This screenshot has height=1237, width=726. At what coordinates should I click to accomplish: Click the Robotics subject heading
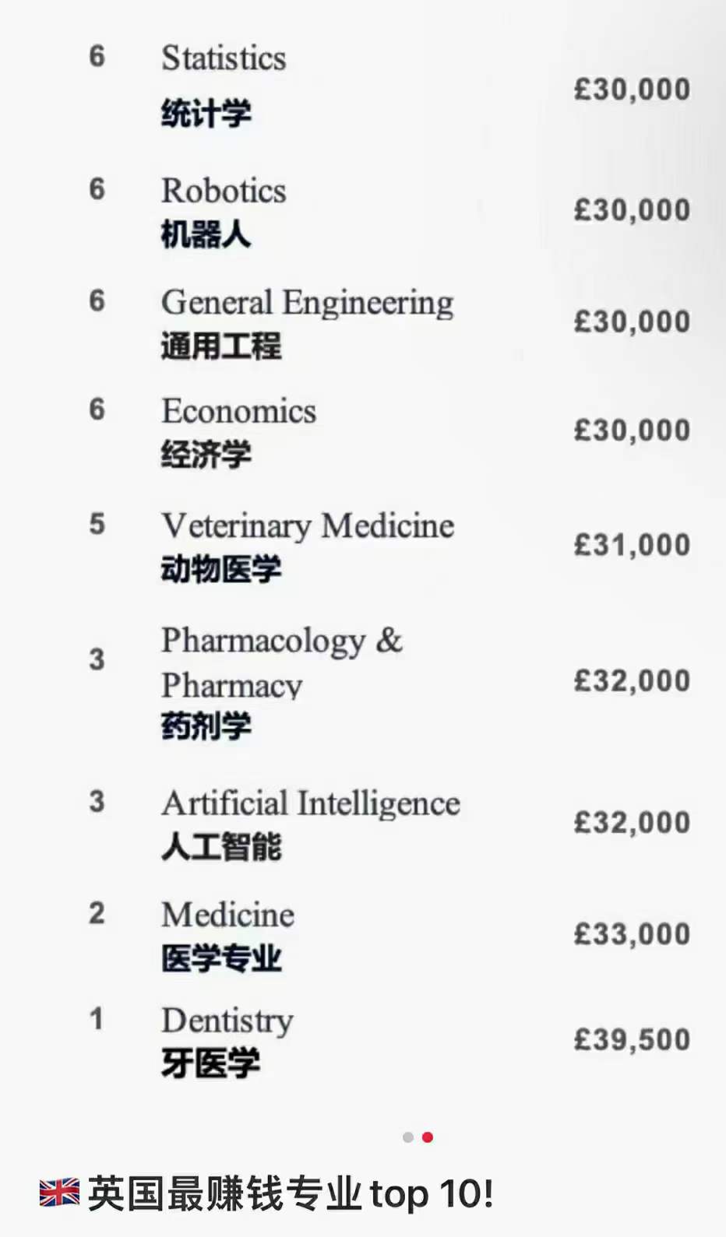tap(224, 191)
